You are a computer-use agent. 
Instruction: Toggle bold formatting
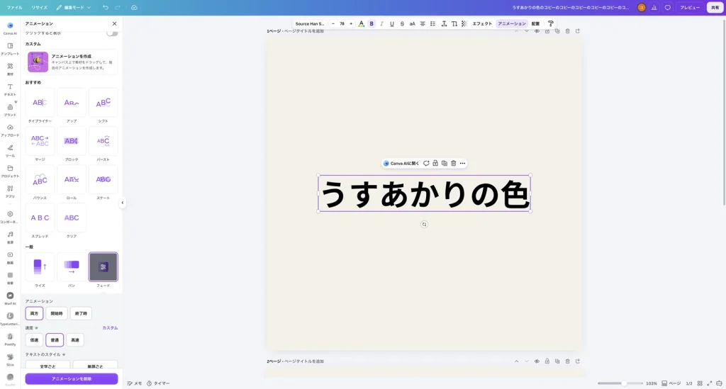click(372, 23)
